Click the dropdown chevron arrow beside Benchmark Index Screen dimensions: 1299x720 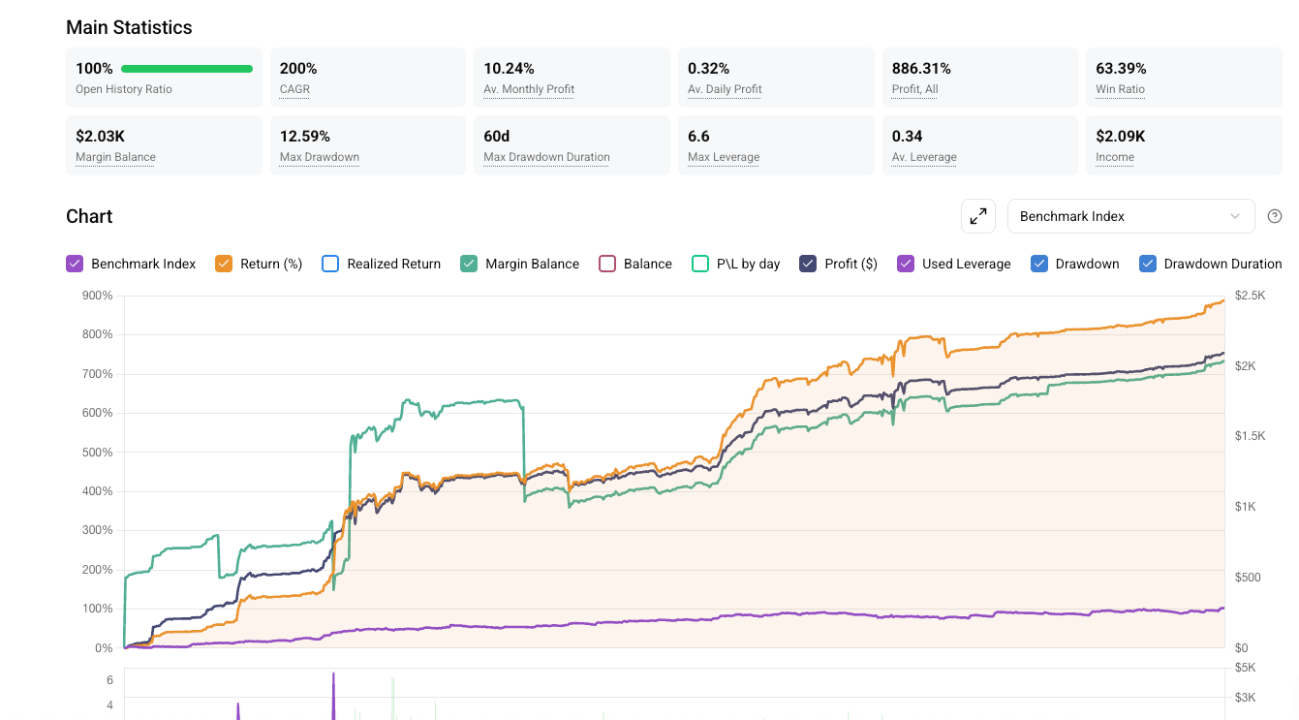click(1235, 216)
